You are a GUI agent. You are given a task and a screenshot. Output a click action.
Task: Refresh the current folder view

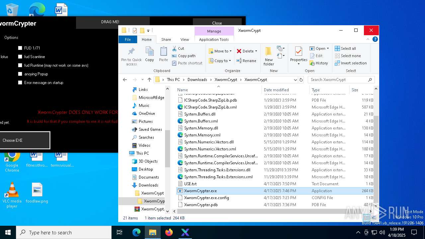coord(301,80)
